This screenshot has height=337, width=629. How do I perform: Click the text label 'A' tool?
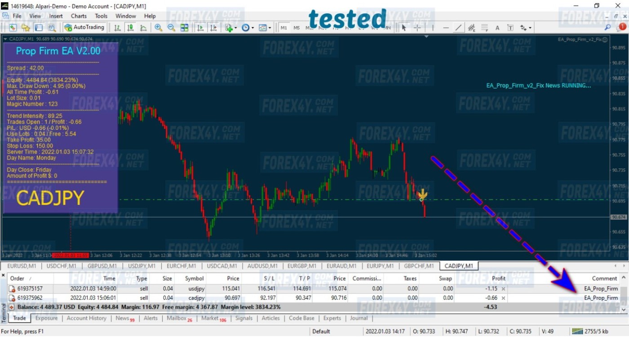click(497, 28)
